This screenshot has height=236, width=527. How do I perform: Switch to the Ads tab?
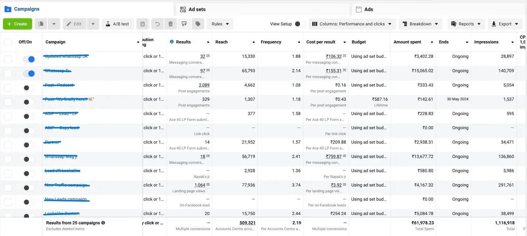pyautogui.click(x=368, y=9)
